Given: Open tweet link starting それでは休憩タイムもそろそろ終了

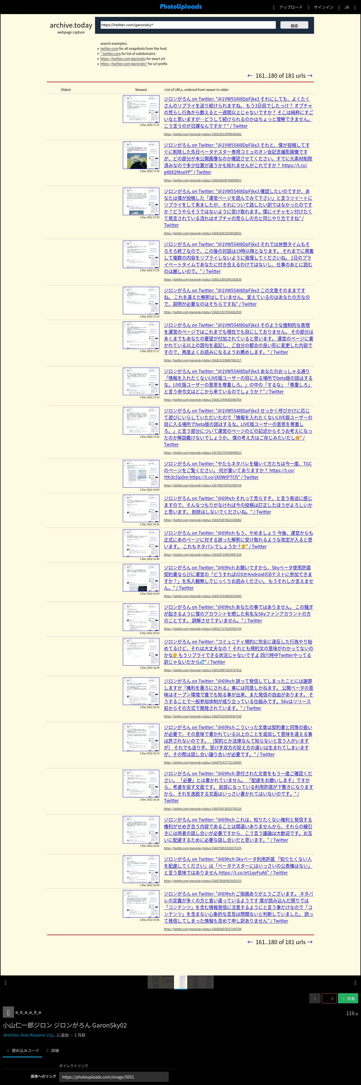Looking at the screenshot, I should (x=238, y=258).
